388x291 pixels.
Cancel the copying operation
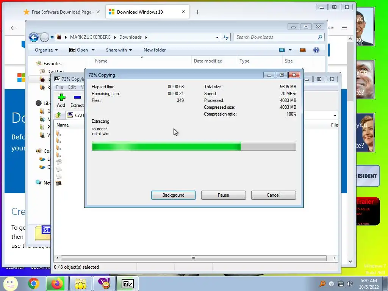pos(273,195)
